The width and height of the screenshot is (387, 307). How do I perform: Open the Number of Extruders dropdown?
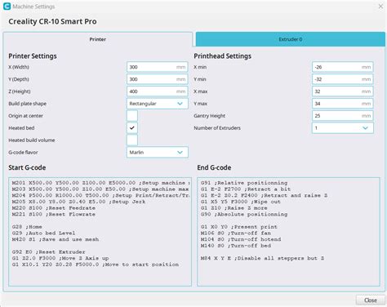[x=343, y=128]
